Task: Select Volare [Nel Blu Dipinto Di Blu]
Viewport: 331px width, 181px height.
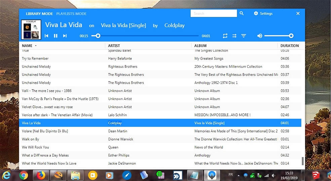Action: coord(160,131)
